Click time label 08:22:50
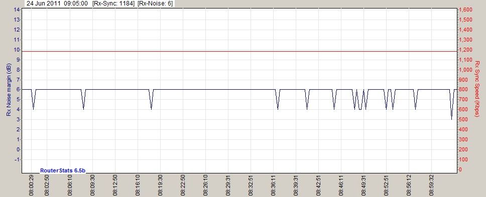This screenshot has height=197, width=486. click(183, 186)
